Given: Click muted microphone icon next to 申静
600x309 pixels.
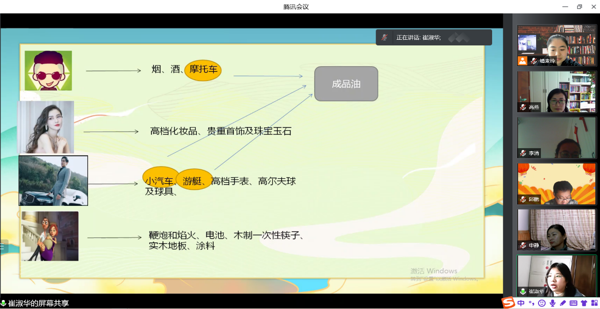Looking at the screenshot, I should (x=524, y=246).
